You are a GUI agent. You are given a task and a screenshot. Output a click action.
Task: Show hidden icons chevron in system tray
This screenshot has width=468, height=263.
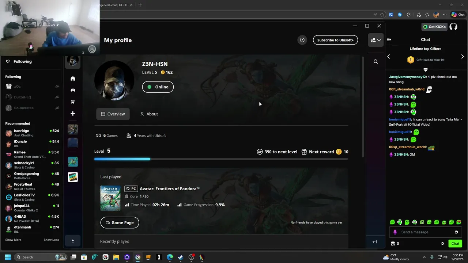pos(424,257)
